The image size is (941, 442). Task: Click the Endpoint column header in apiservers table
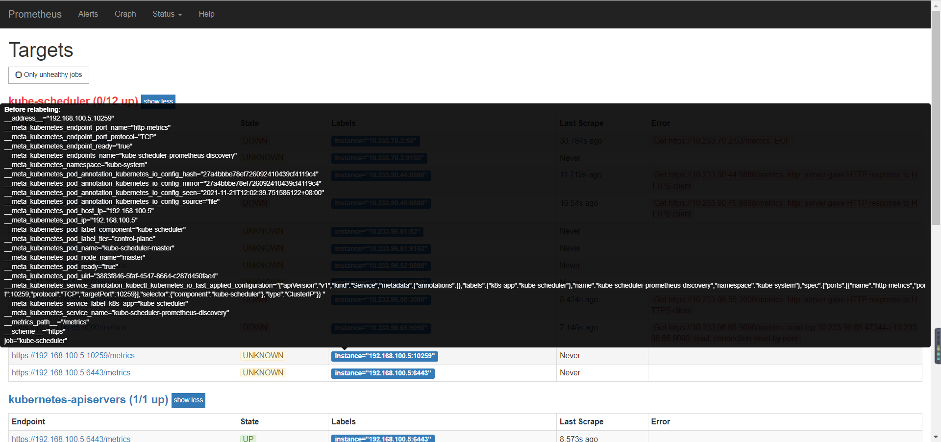[28, 422]
